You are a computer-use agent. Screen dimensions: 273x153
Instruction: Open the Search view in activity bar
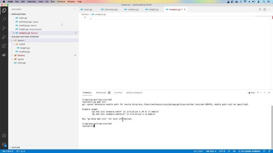tap(4, 19)
